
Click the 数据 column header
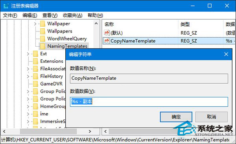click(x=230, y=24)
